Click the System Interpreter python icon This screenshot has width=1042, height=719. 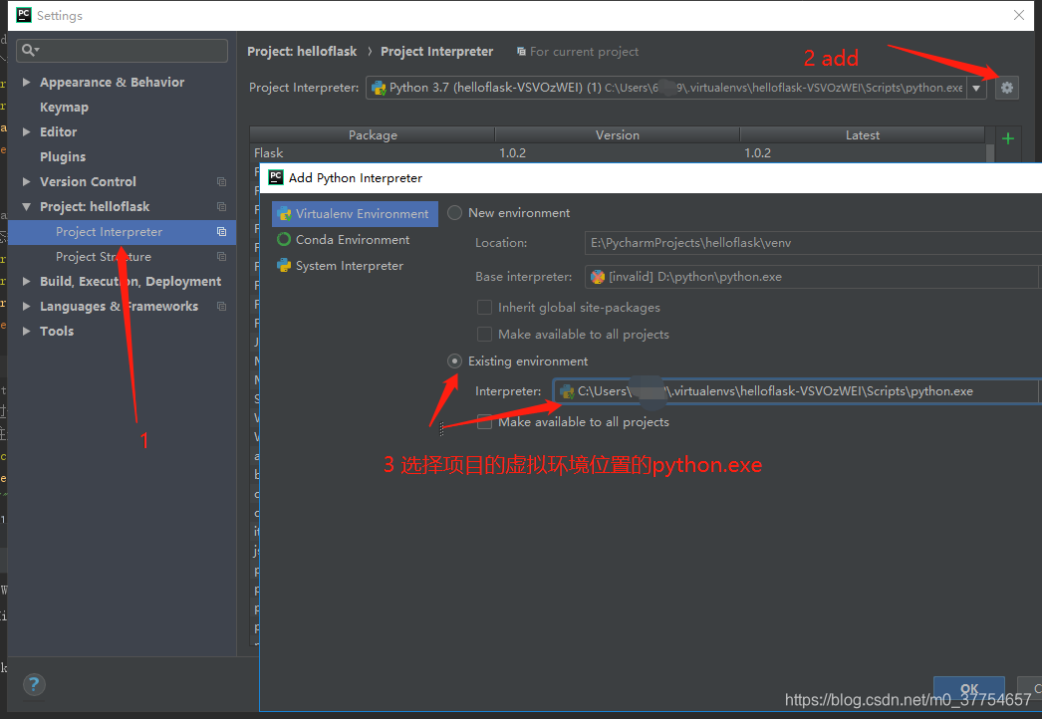pyautogui.click(x=284, y=265)
